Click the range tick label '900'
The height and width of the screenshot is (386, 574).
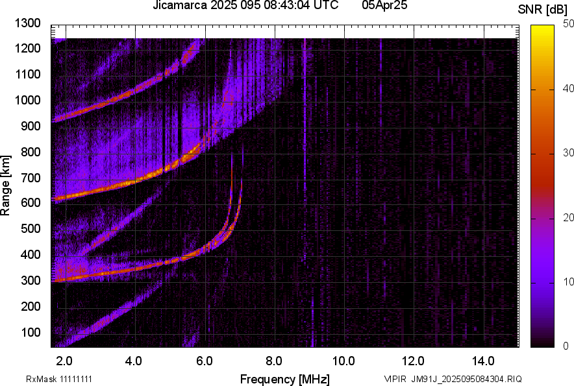(31, 126)
